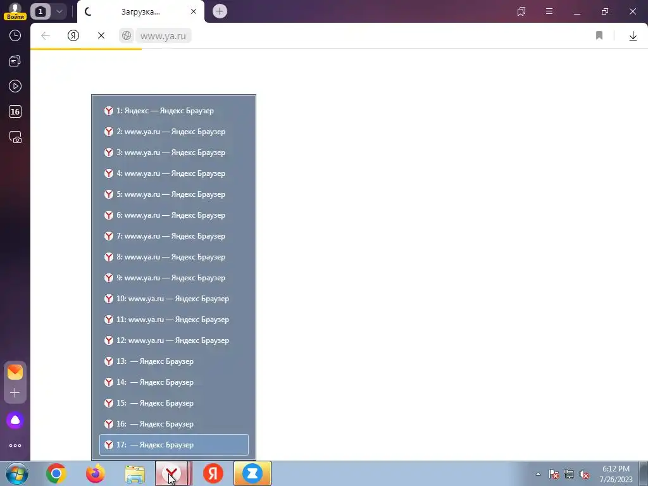
Task: Open the tab counter showing 1
Action: tap(40, 11)
